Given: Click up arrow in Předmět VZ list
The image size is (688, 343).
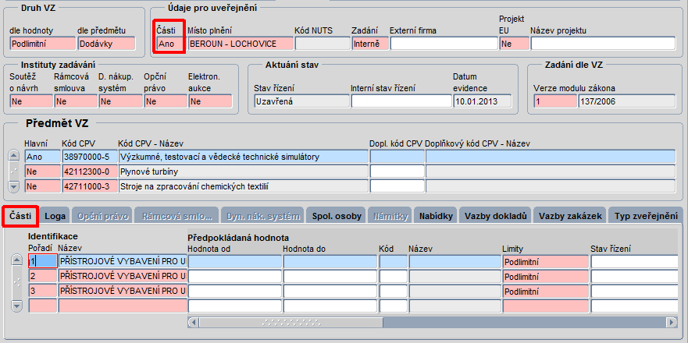Looking at the screenshot, I should (x=15, y=156).
